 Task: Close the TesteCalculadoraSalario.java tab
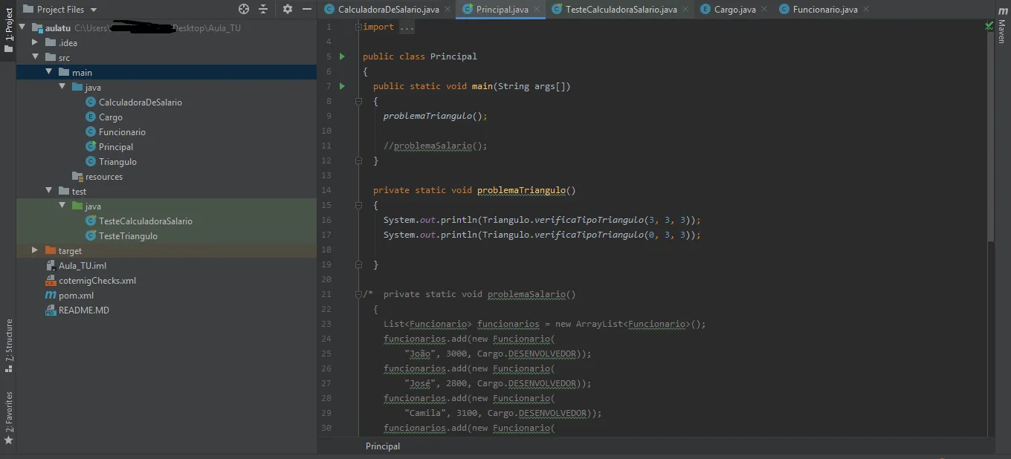click(685, 10)
